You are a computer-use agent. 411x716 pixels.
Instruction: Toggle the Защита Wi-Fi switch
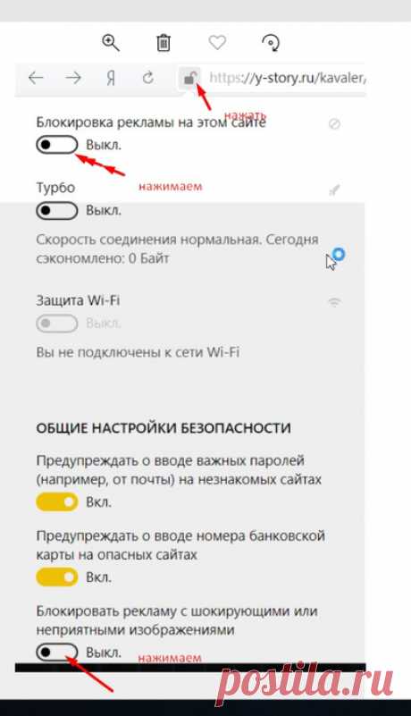[x=57, y=324]
